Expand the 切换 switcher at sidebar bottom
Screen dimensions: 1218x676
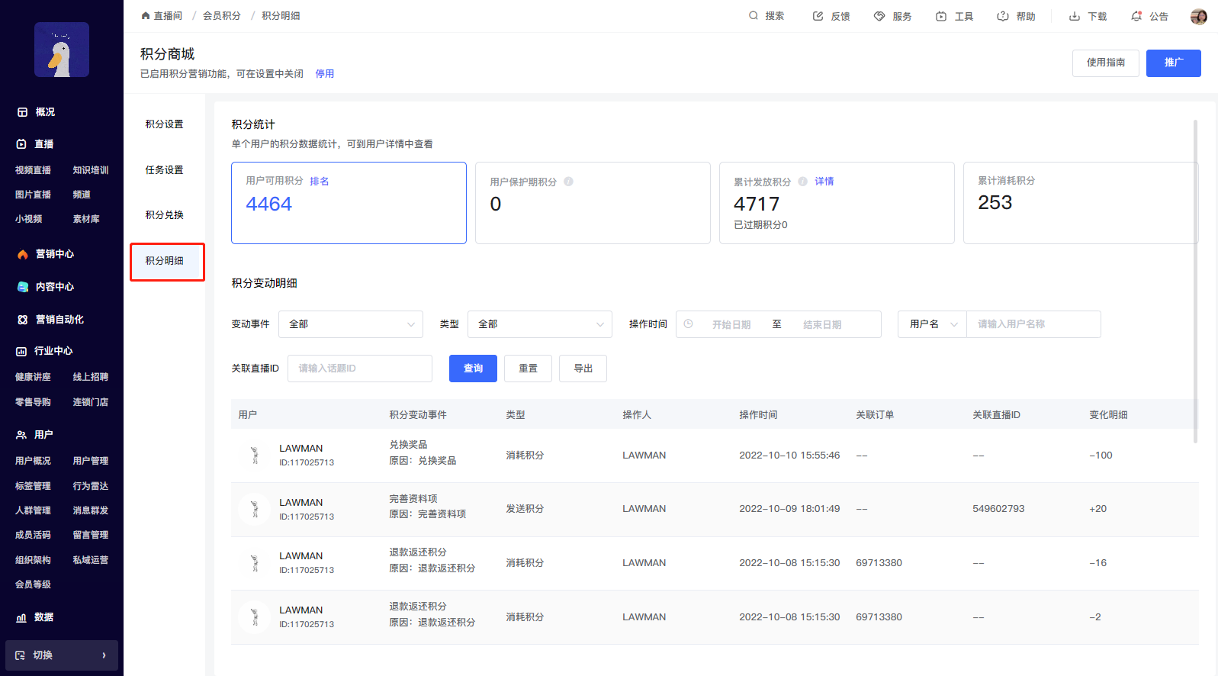tap(62, 655)
